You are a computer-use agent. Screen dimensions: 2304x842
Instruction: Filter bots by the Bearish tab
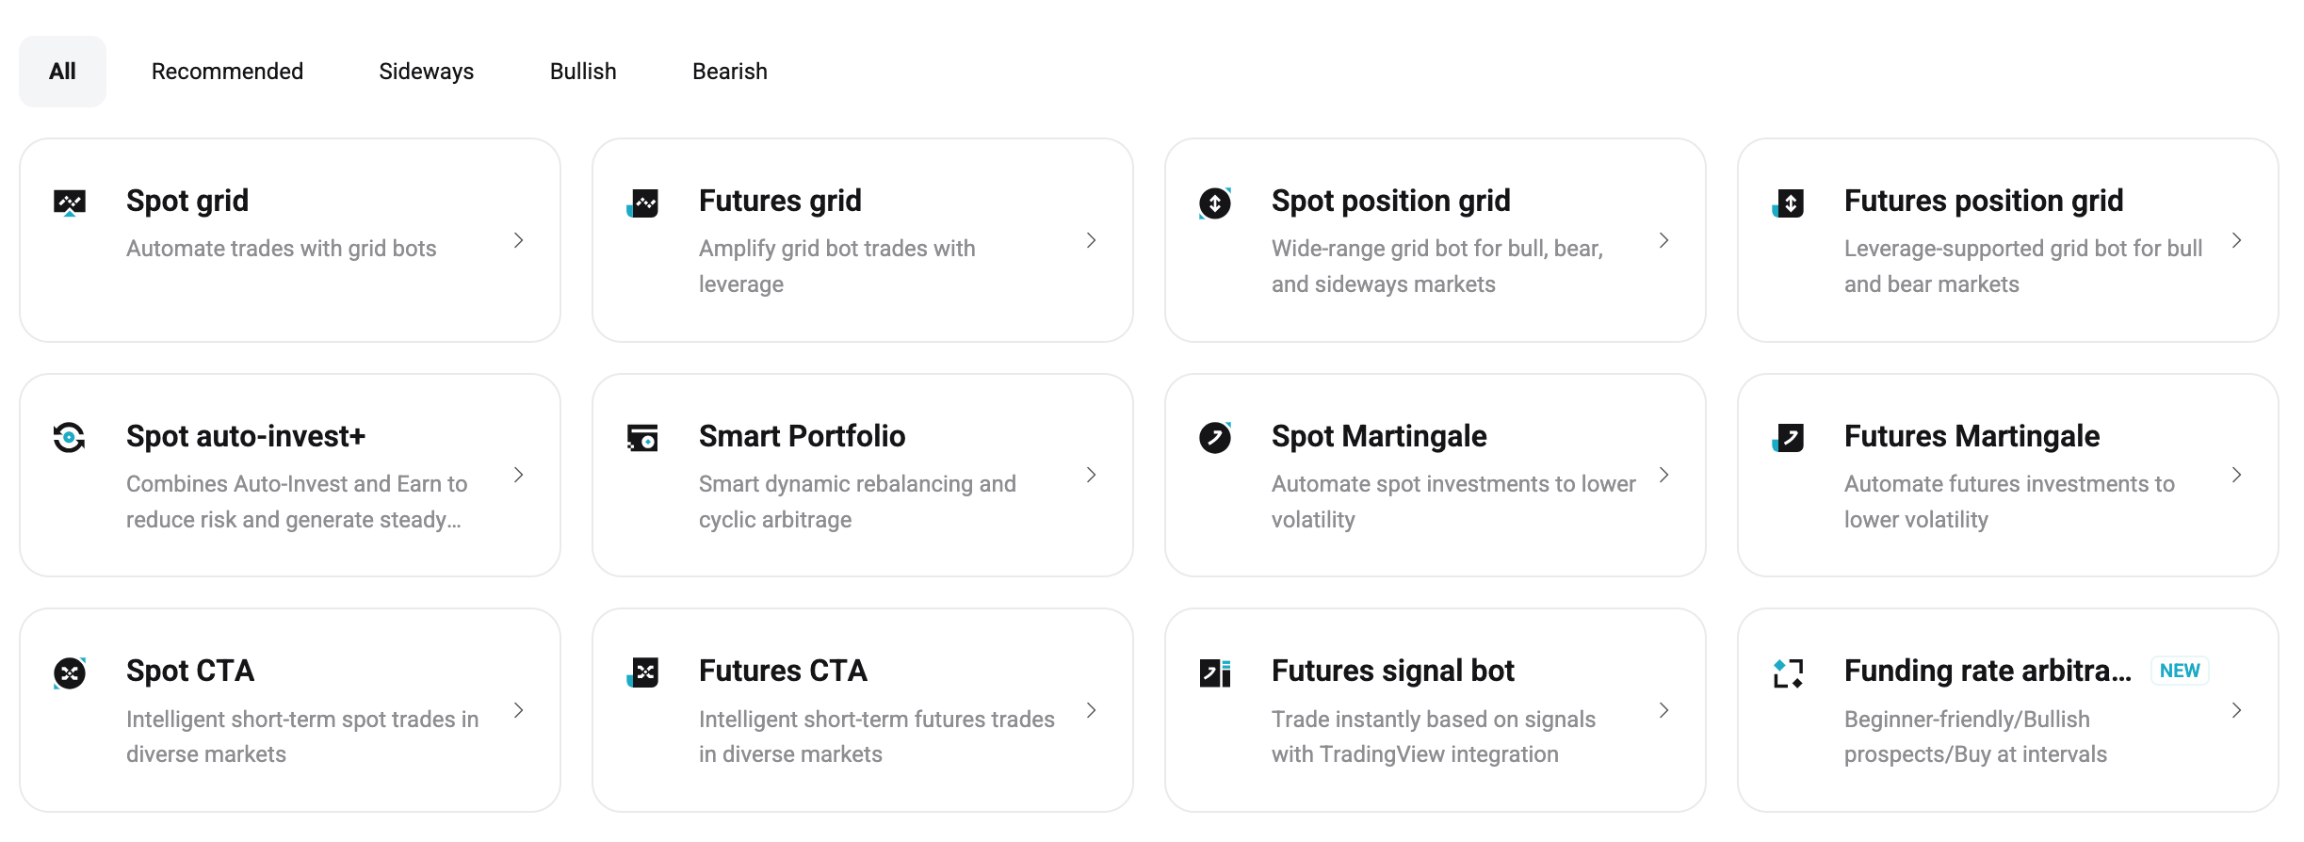click(x=730, y=72)
